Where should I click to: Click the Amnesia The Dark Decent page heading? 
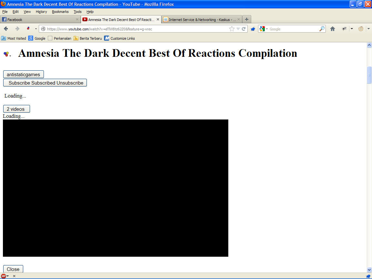coord(158,53)
